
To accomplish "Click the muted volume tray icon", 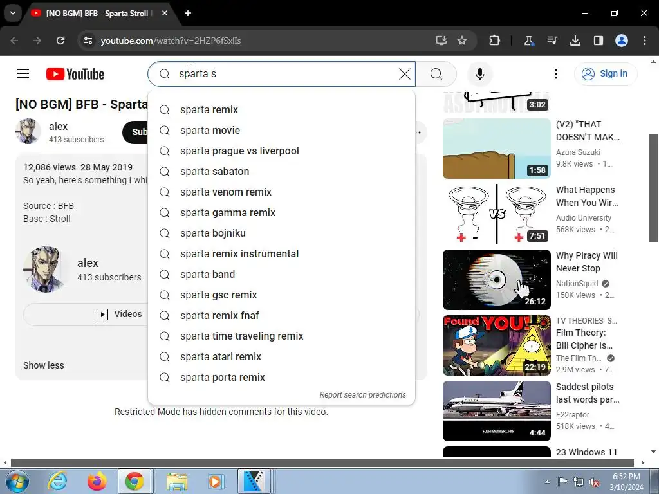I will pos(594,482).
